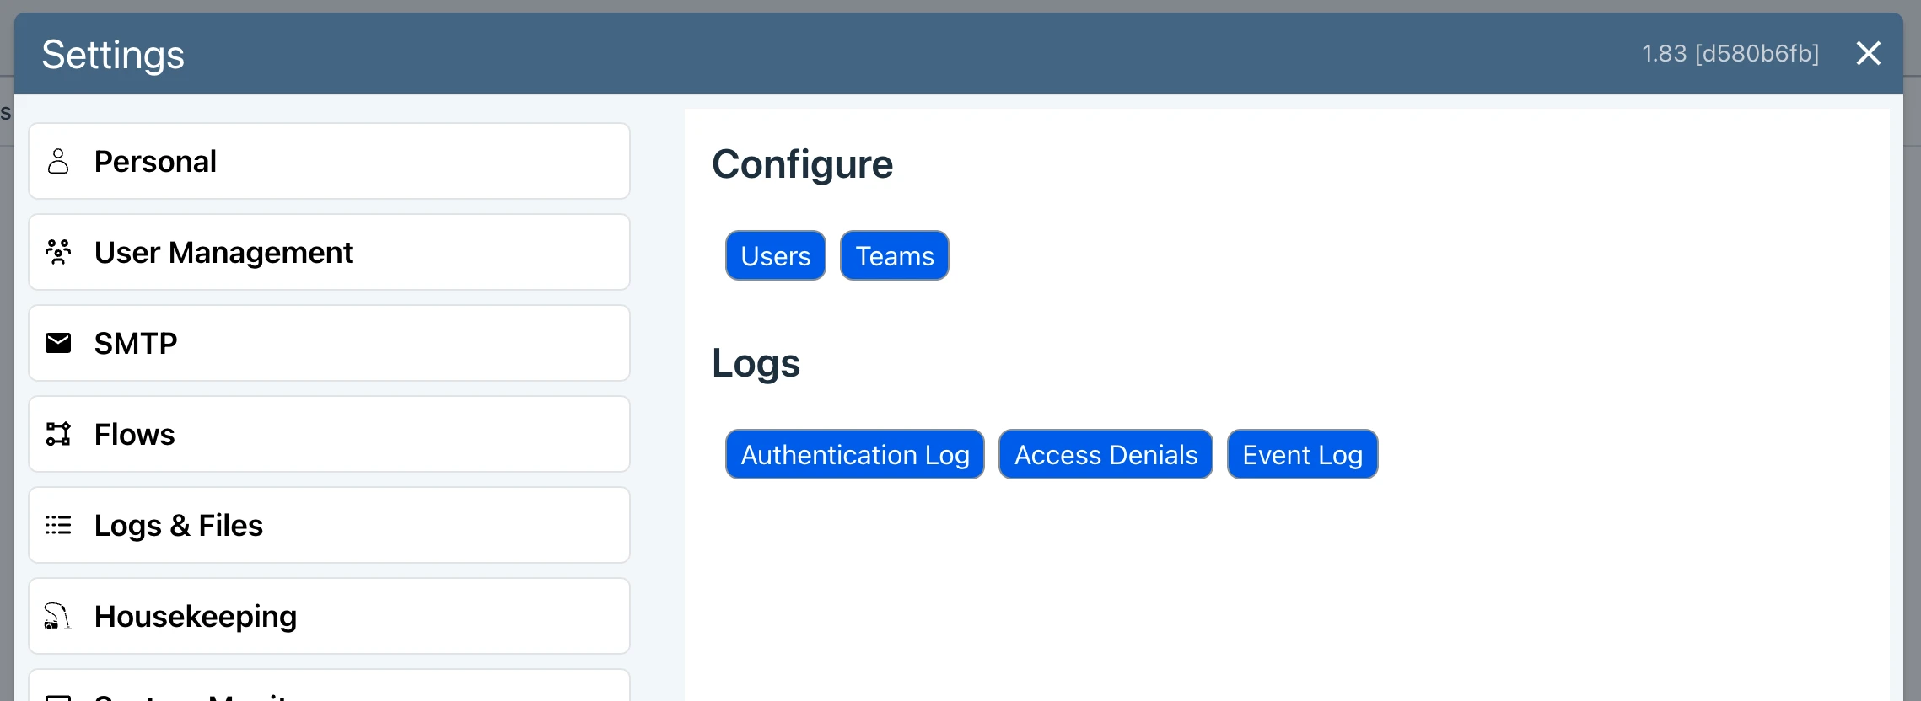Screen dimensions: 1921x701
Task: Click the group icon for User Management
Action: (x=58, y=252)
